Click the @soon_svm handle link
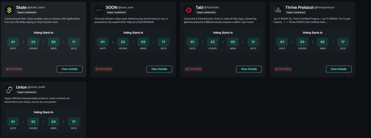Viewport: 371px width, 138px height. click(126, 7)
